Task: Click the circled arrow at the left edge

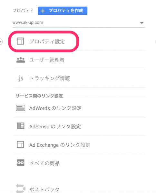Action: pos(1,42)
